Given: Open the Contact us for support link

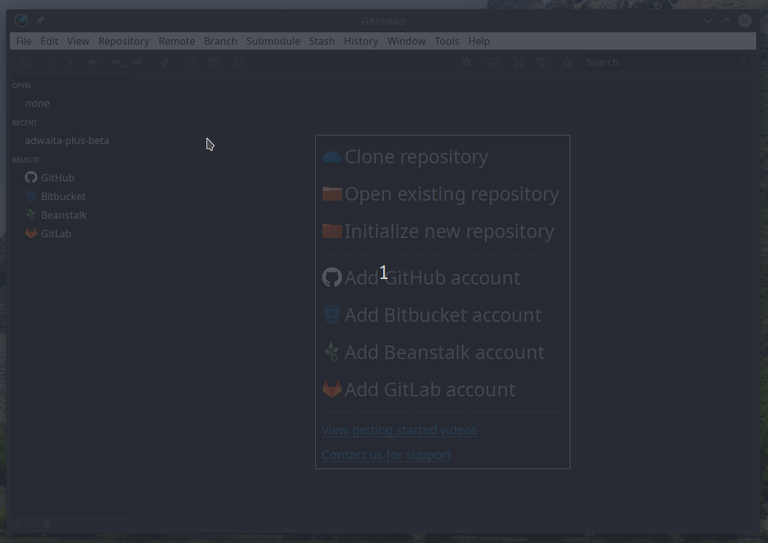Looking at the screenshot, I should point(386,455).
